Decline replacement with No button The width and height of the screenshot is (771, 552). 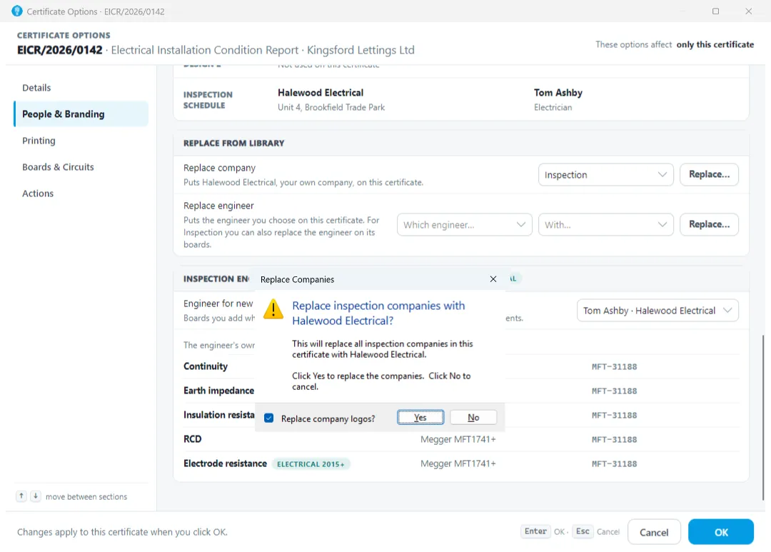pos(473,417)
